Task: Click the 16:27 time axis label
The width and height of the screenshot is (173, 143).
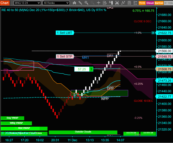Action: [9, 140]
